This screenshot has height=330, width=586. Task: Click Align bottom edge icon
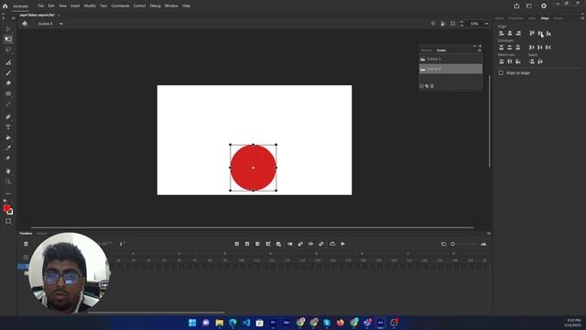click(x=548, y=33)
